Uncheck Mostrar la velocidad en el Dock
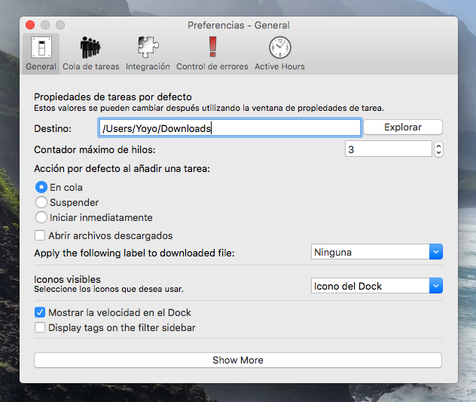This screenshot has height=402, width=476. [41, 312]
